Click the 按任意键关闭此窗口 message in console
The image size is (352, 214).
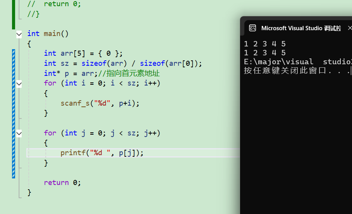(297, 71)
